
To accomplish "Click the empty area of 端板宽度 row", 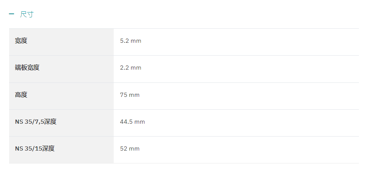I will tap(249, 69).
